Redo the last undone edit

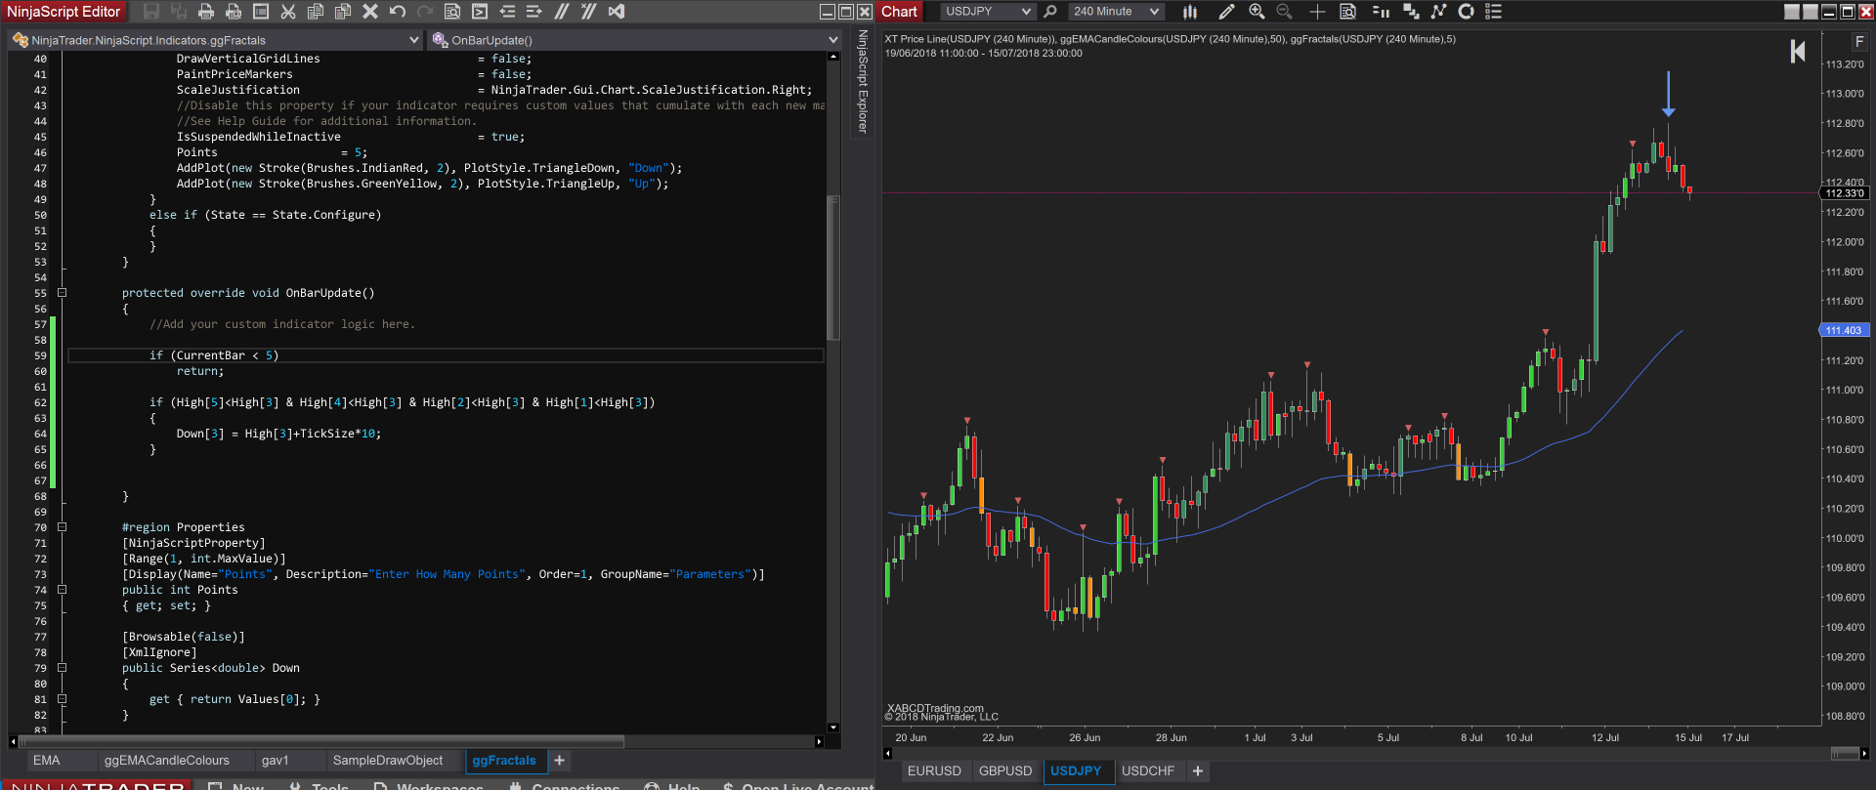pyautogui.click(x=425, y=12)
